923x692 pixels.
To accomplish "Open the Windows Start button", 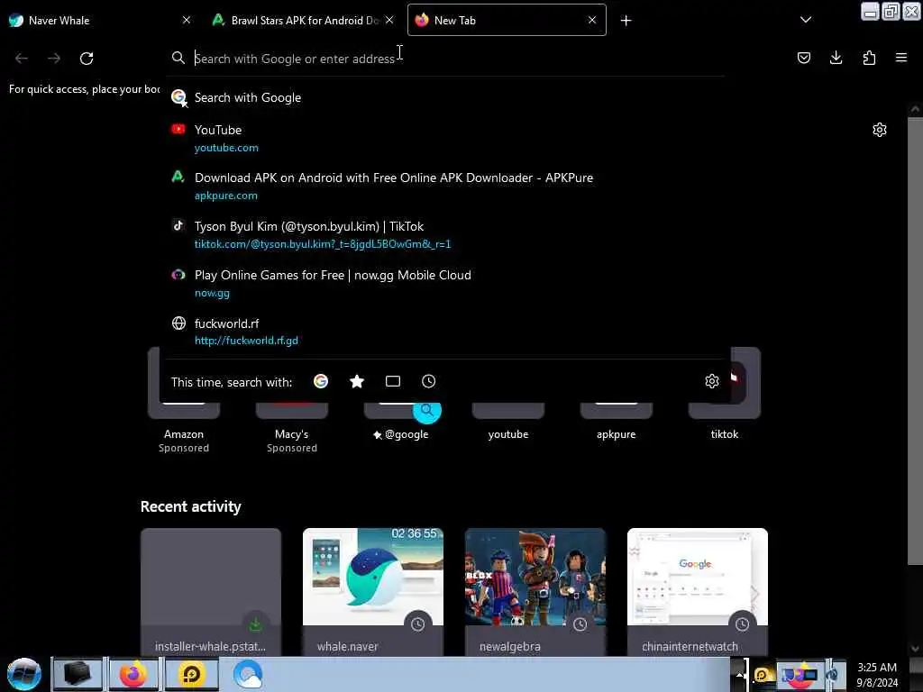I will click(x=24, y=674).
